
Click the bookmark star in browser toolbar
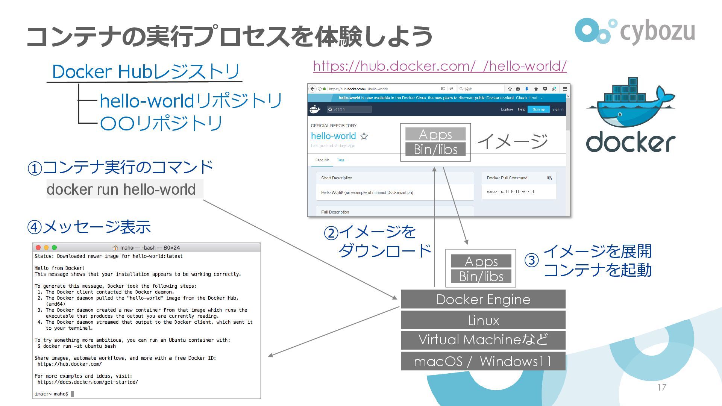(510, 89)
